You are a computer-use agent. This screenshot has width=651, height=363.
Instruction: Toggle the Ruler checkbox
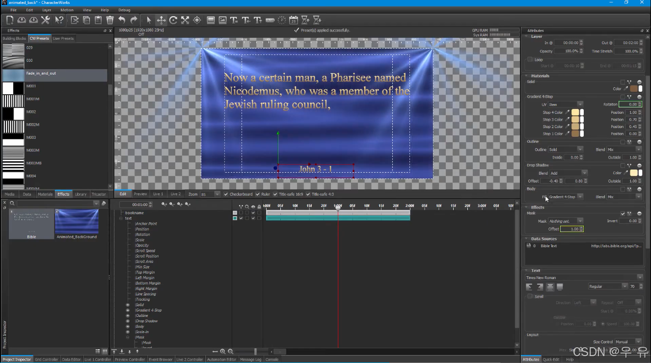pos(258,194)
